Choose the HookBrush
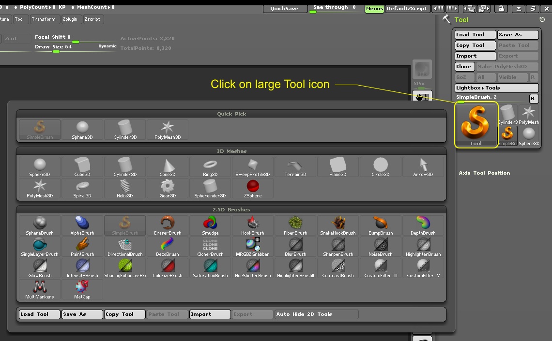This screenshot has width=552, height=341. coord(253,226)
